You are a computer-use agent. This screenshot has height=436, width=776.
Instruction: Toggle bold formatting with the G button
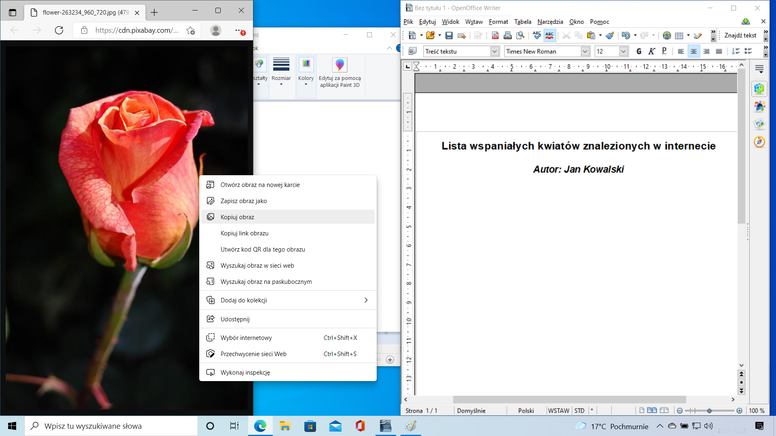(x=639, y=51)
